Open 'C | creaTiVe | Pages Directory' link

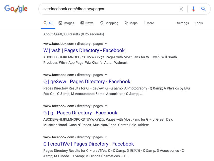(88, 144)
